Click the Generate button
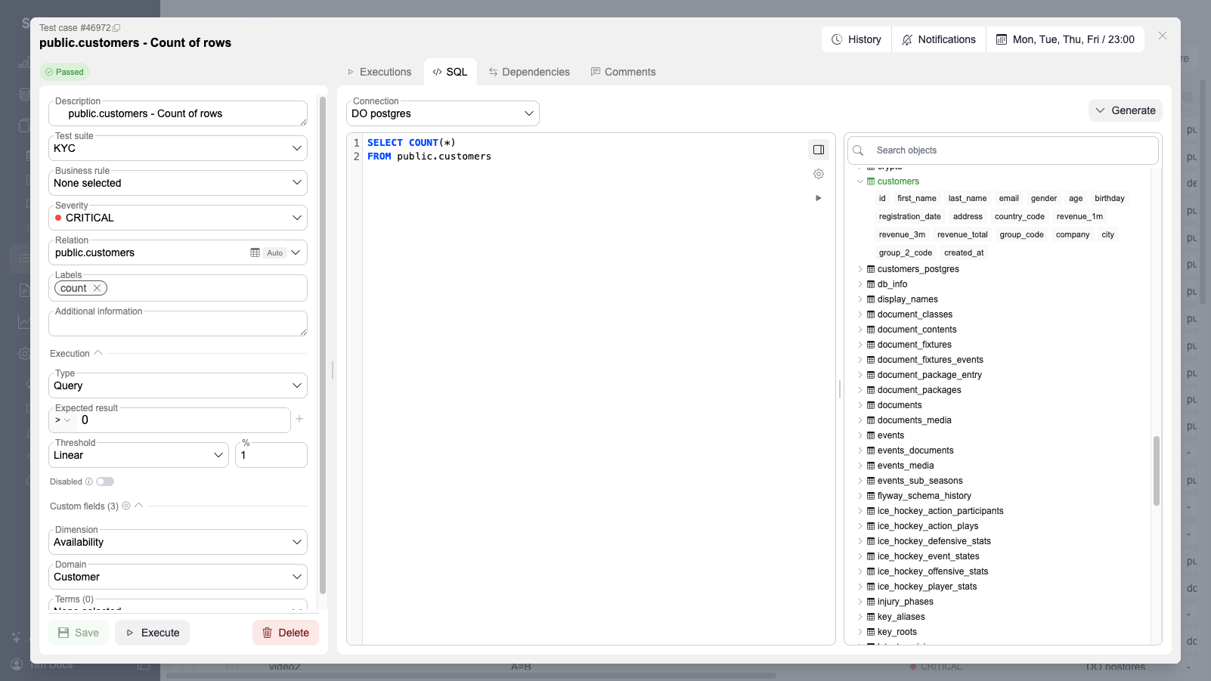This screenshot has width=1211, height=681. click(1126, 110)
